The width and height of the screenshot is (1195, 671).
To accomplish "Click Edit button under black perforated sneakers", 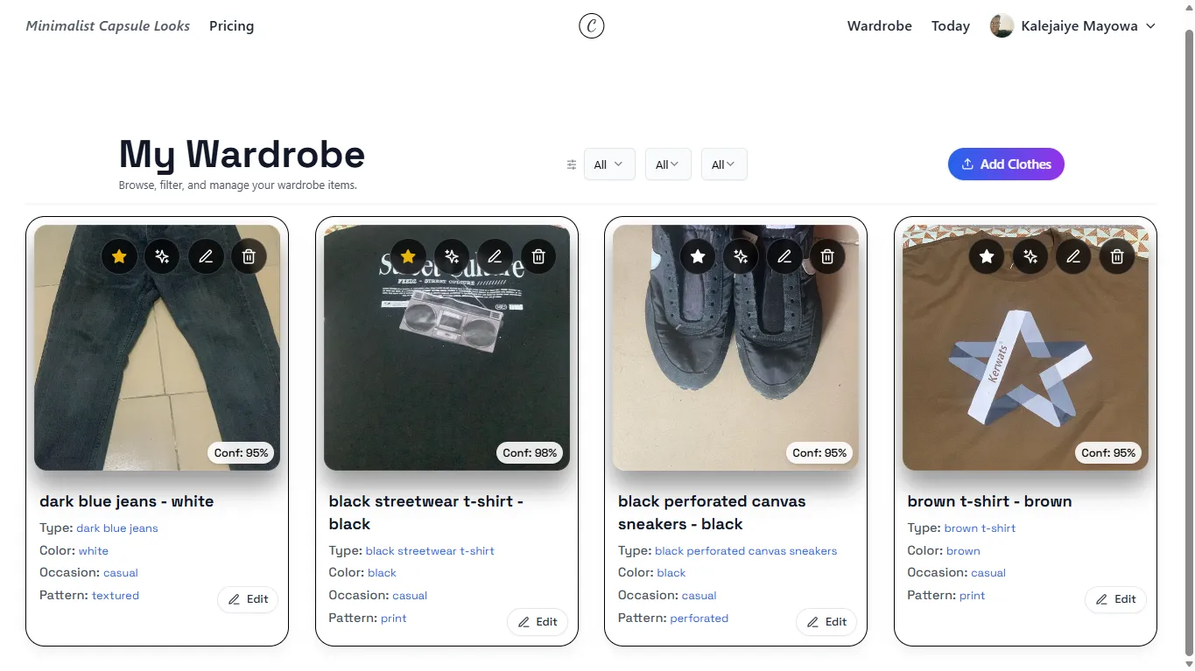I will coord(826,622).
